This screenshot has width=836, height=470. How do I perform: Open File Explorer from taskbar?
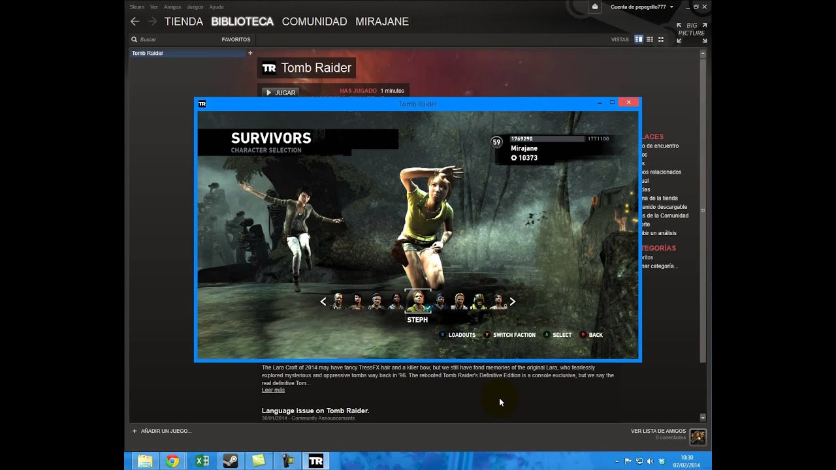(x=145, y=461)
